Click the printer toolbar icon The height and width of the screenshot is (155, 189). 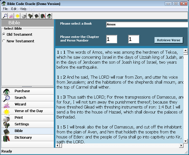pos(24,16)
